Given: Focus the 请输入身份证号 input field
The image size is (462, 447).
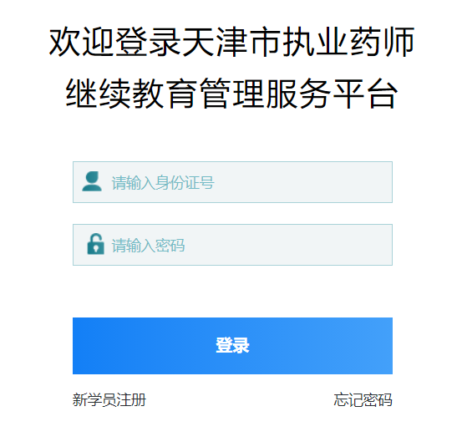Looking at the screenshot, I should [x=232, y=182].
